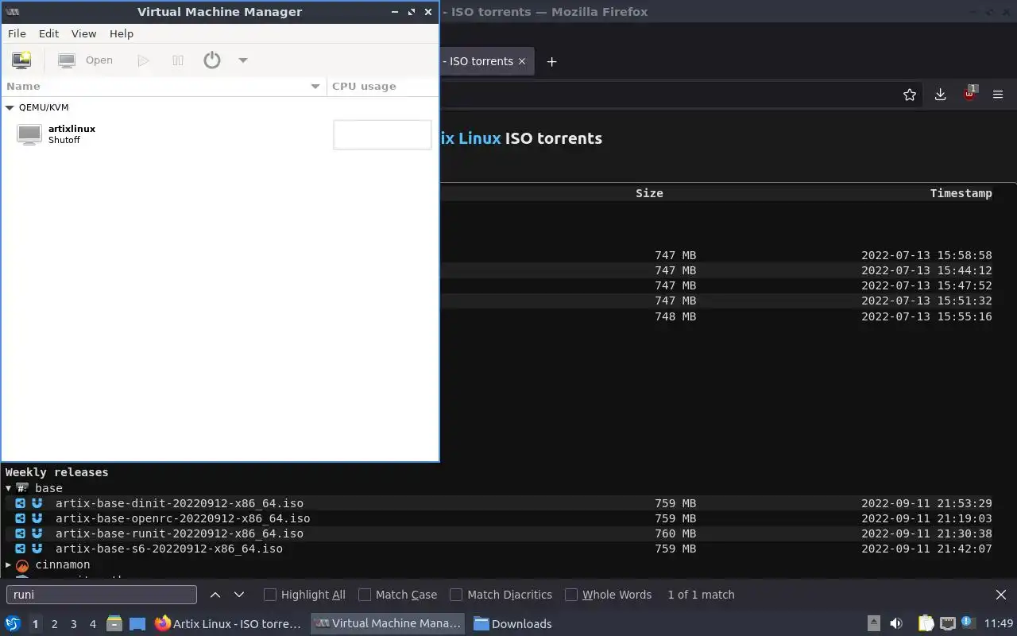
Task: Expand the cinnamon releases group
Action: (9, 564)
